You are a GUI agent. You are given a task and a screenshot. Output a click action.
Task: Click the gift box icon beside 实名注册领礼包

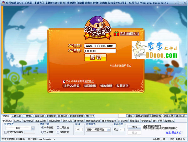click(x=116, y=34)
